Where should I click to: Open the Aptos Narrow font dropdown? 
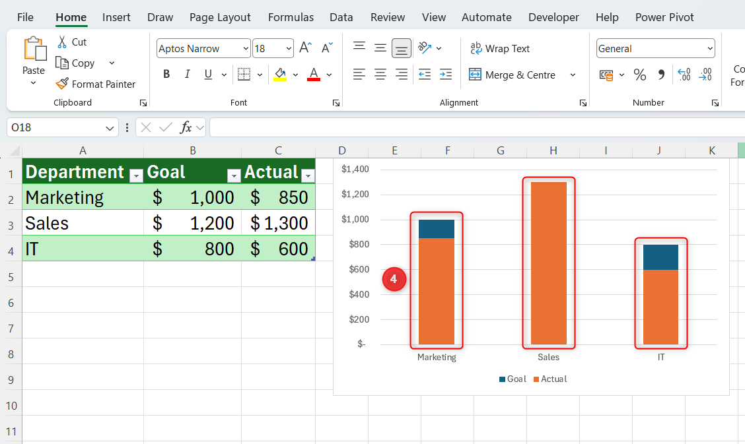[246, 48]
